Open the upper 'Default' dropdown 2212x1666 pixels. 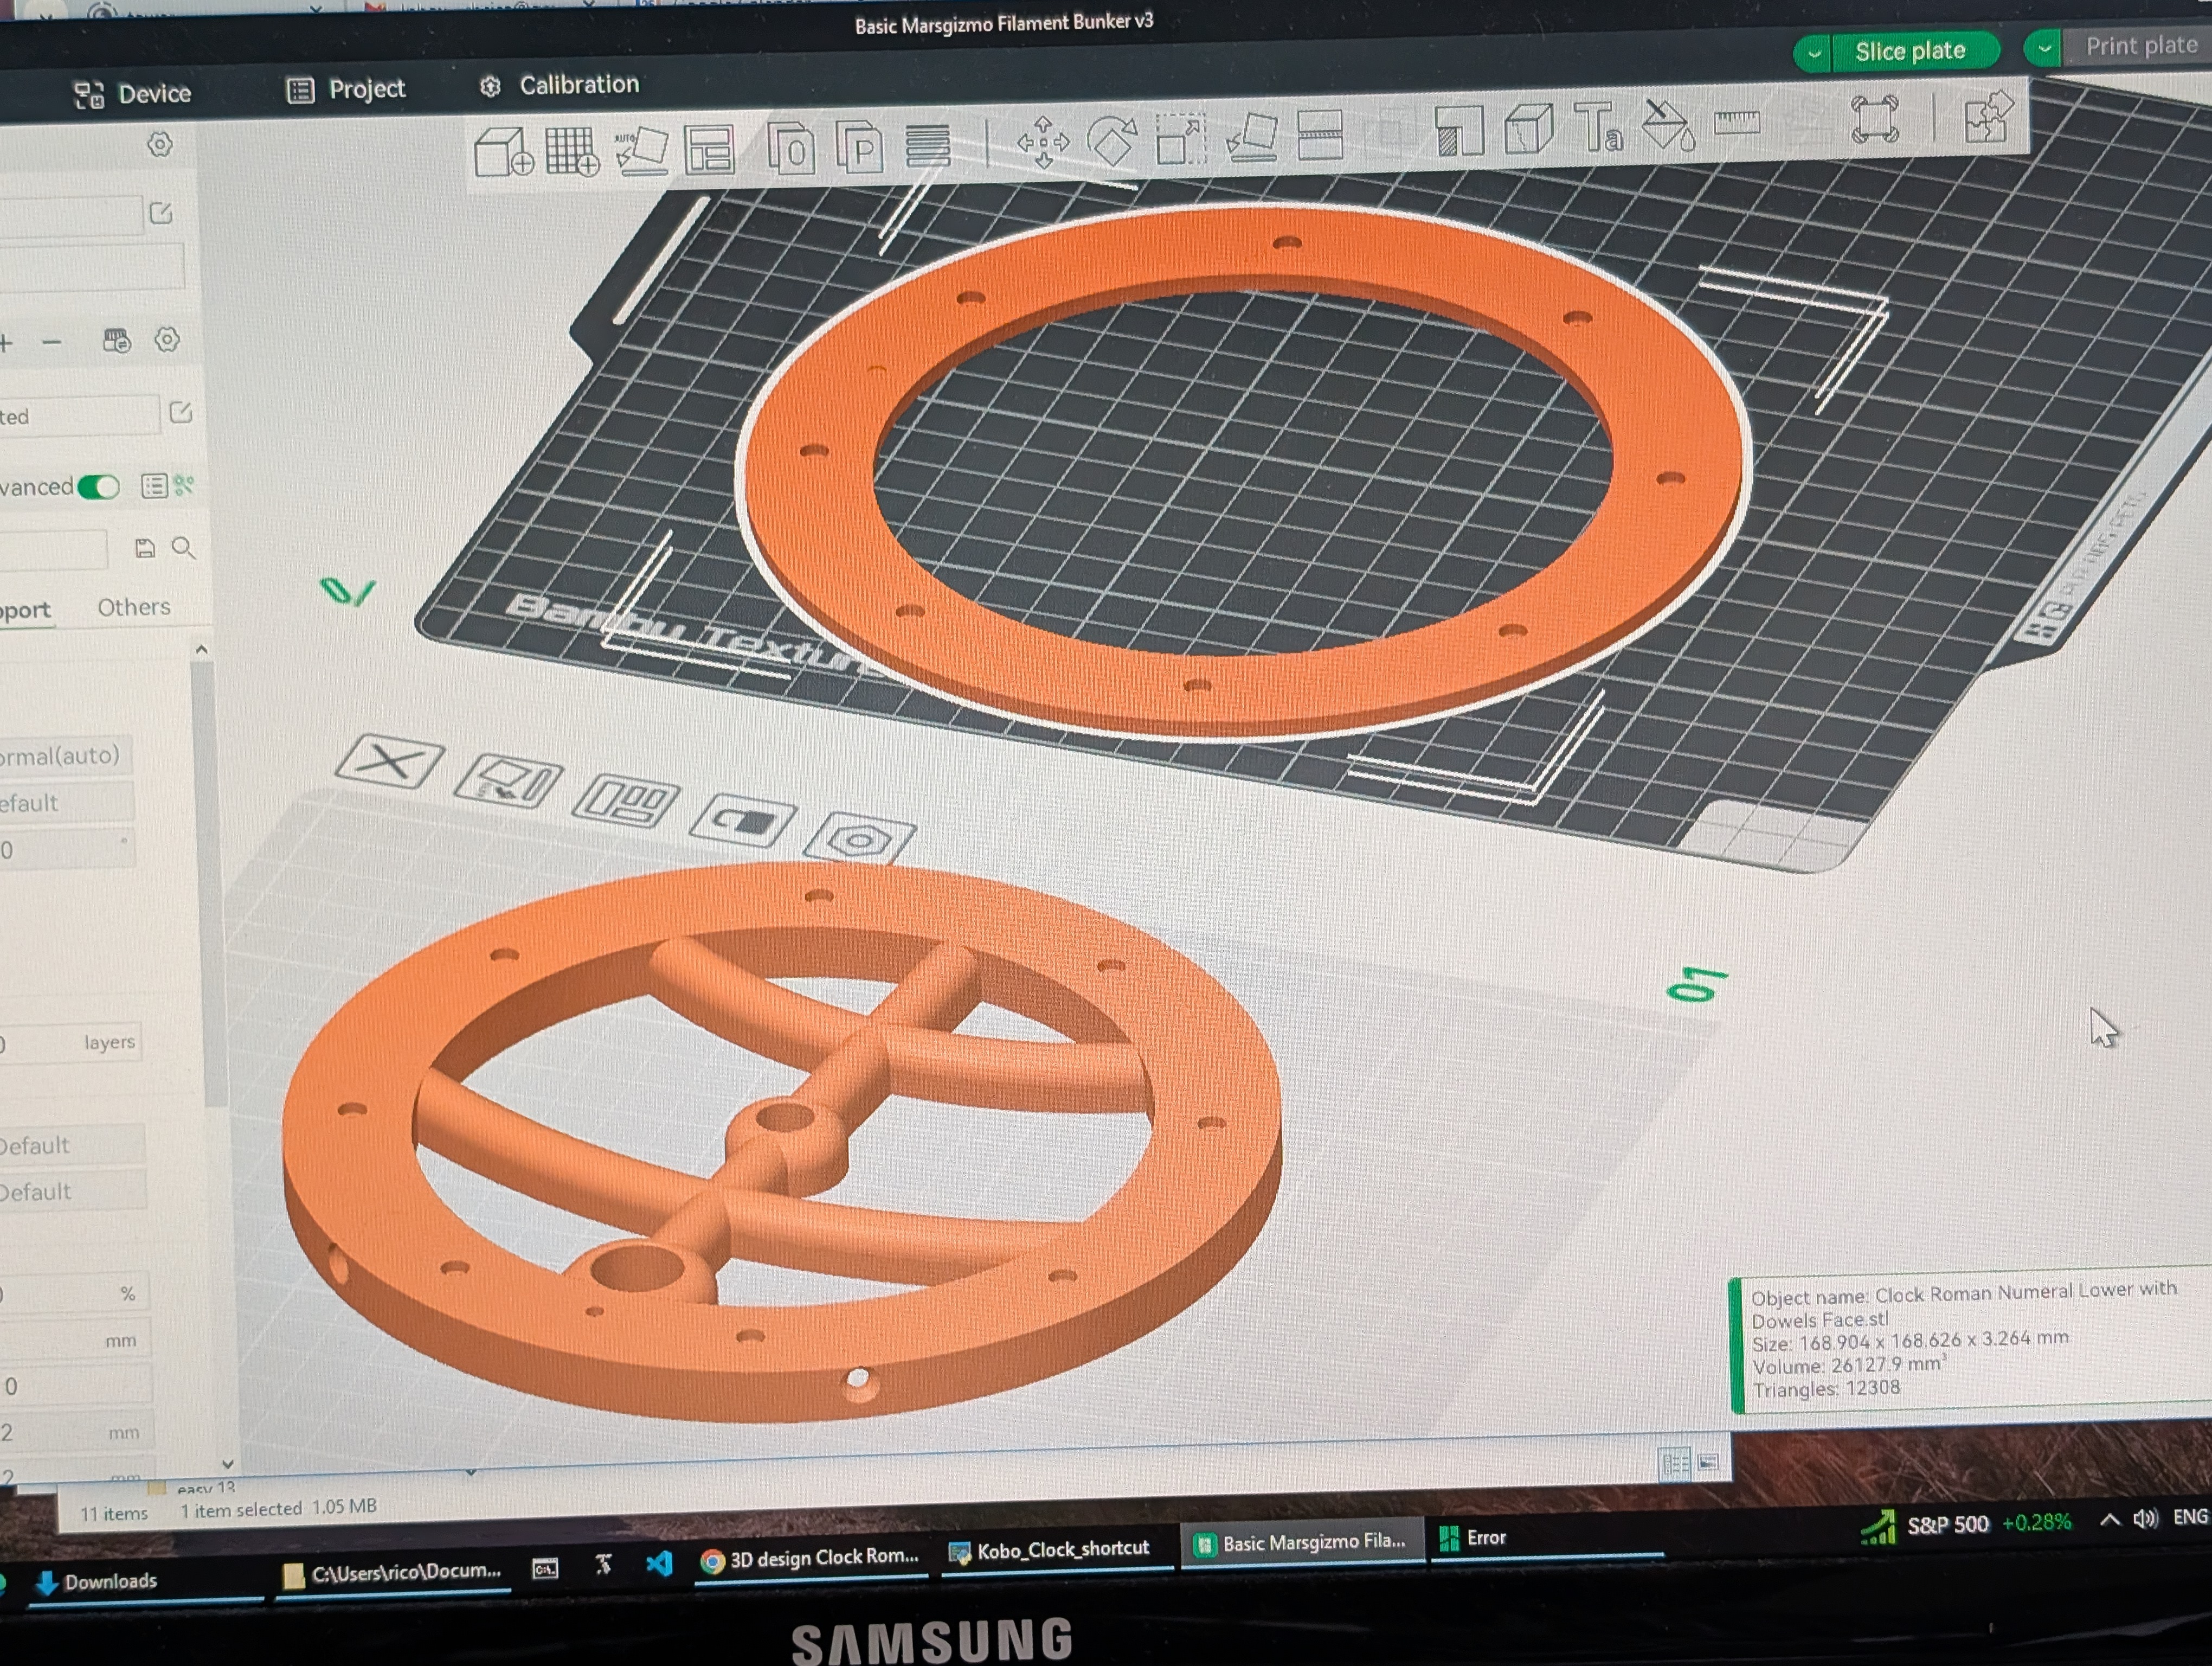click(x=72, y=1145)
